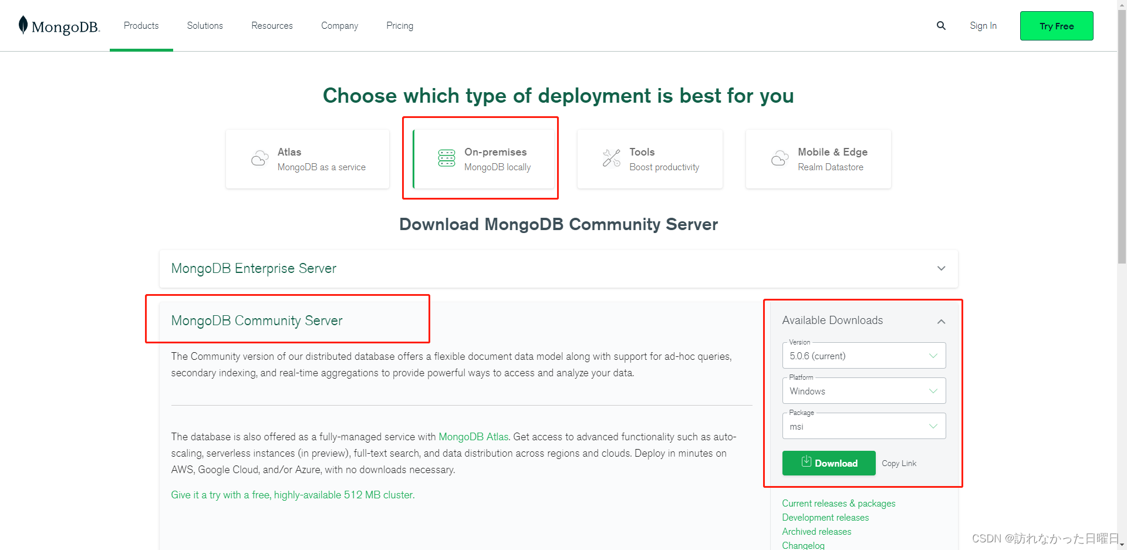Open the search magnifier icon
Image resolution: width=1127 pixels, height=550 pixels.
tap(941, 26)
